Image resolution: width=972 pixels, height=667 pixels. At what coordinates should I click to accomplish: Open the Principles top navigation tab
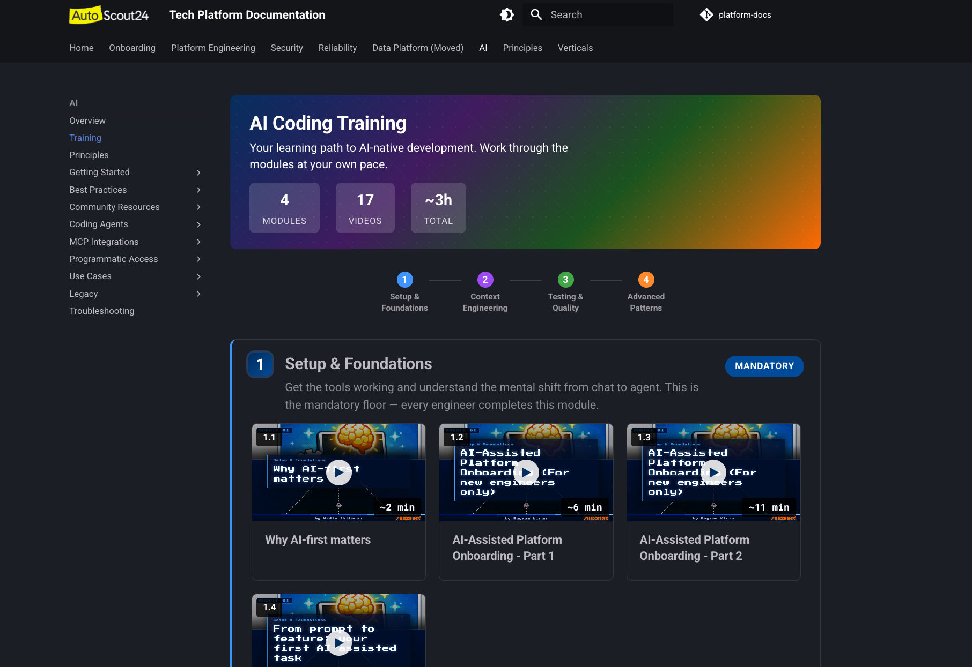[522, 48]
